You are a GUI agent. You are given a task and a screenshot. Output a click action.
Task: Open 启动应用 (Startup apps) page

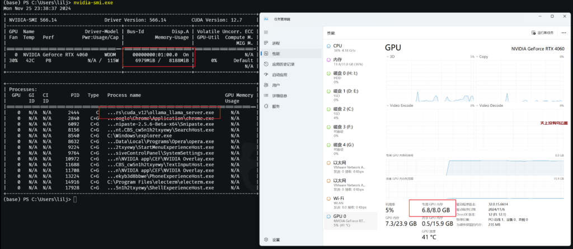click(x=292, y=74)
